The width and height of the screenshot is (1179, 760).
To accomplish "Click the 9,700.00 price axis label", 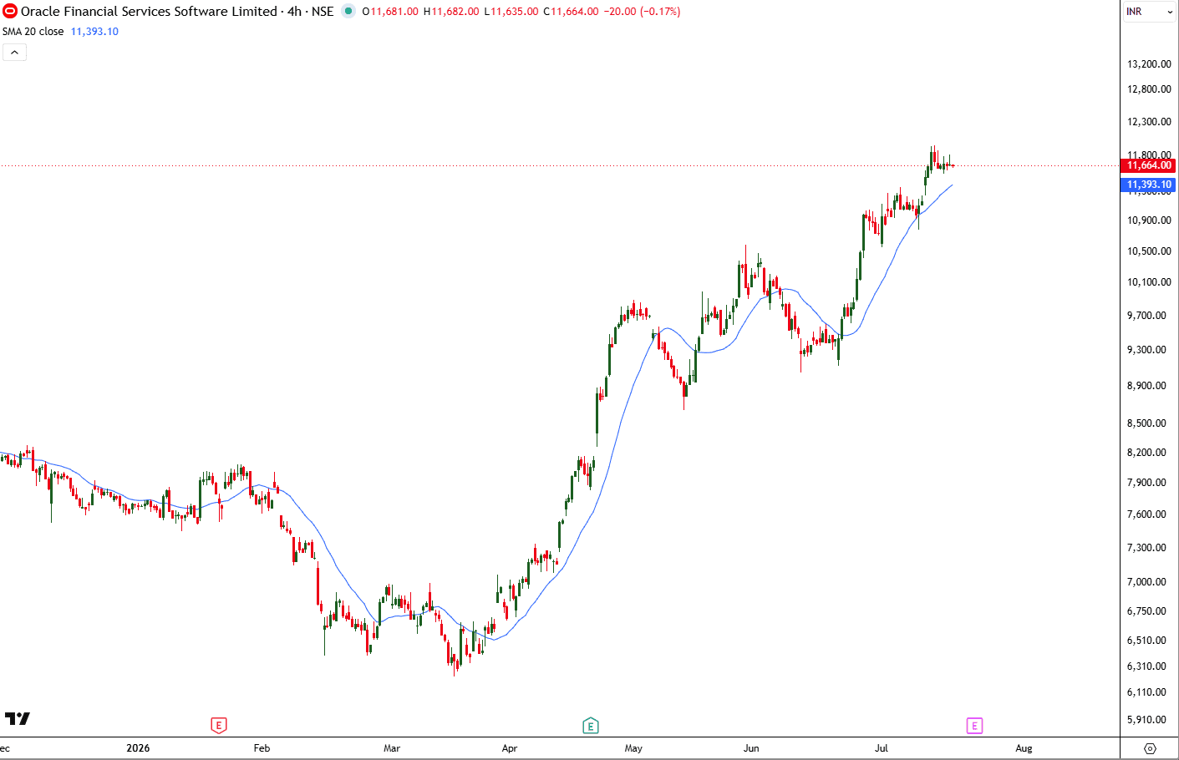I will click(1146, 316).
